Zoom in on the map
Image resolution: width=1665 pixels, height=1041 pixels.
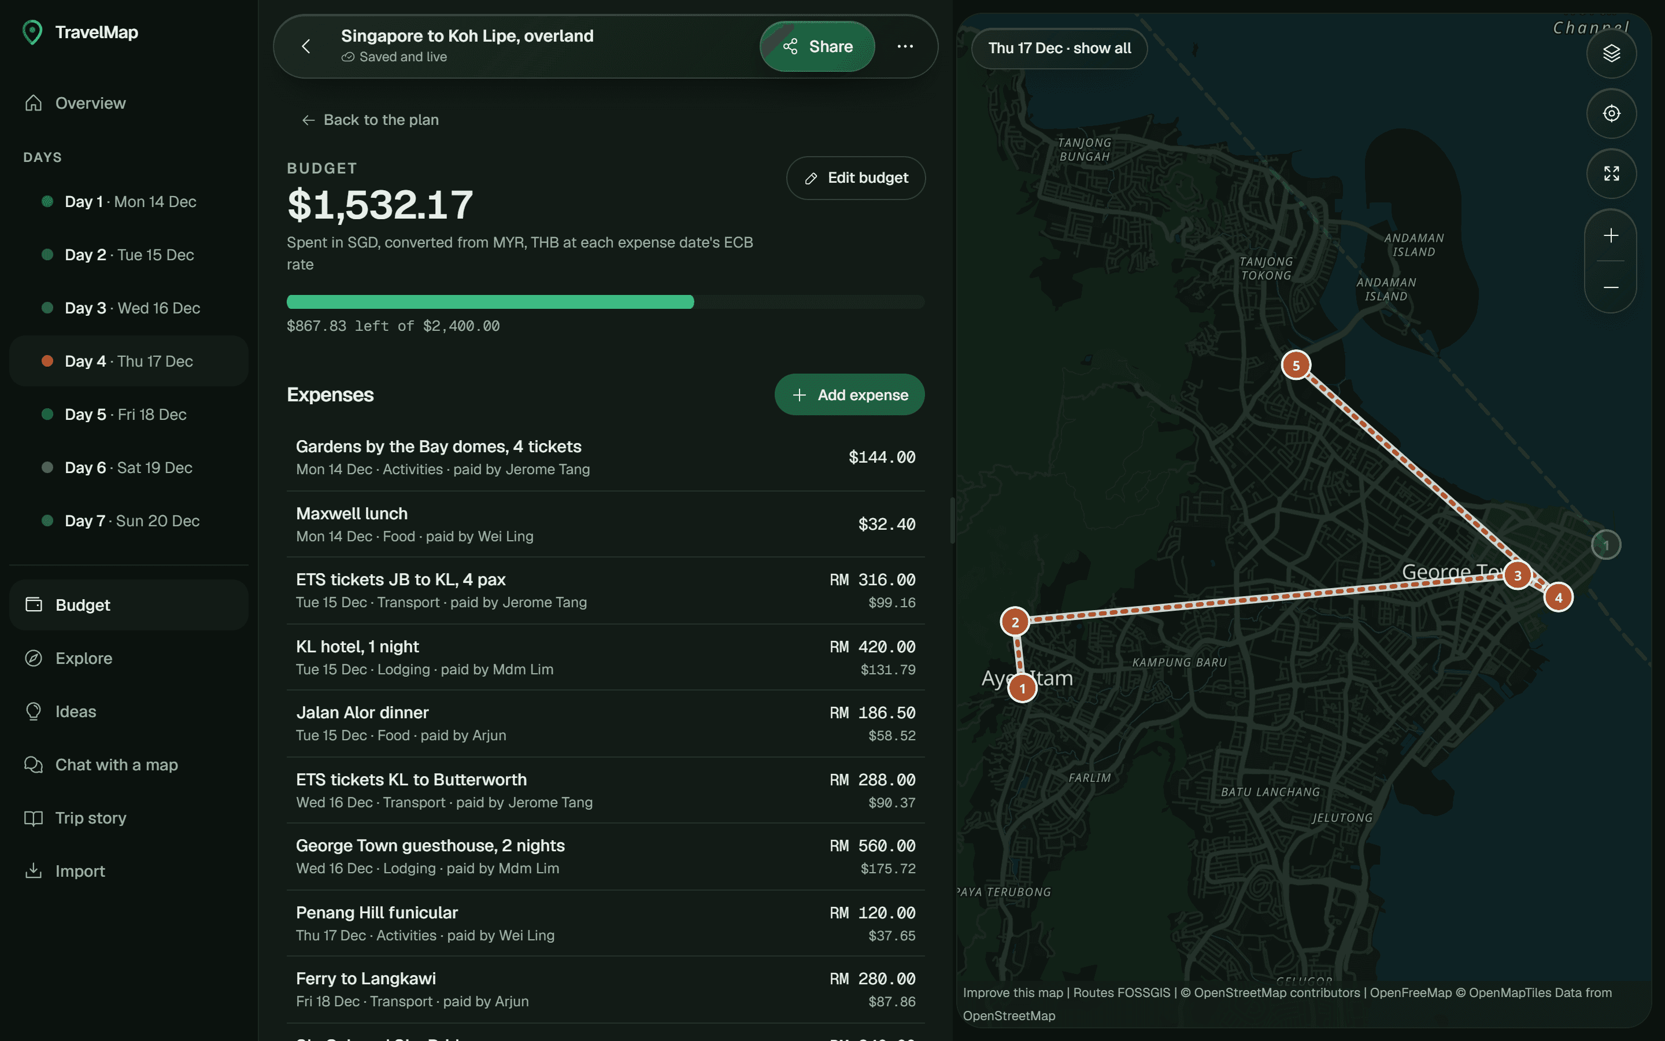click(x=1611, y=235)
